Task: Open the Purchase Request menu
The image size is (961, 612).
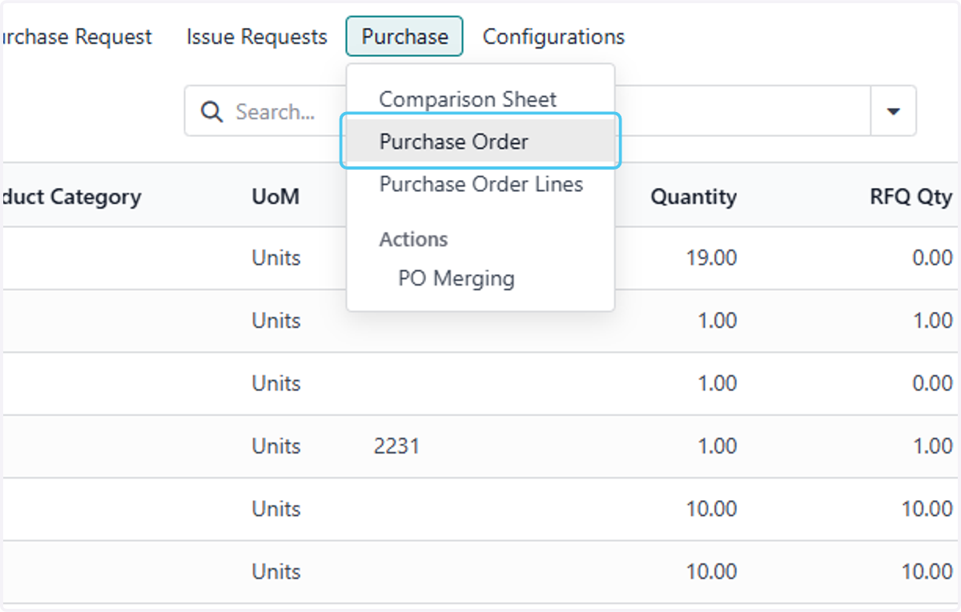Action: click(77, 37)
